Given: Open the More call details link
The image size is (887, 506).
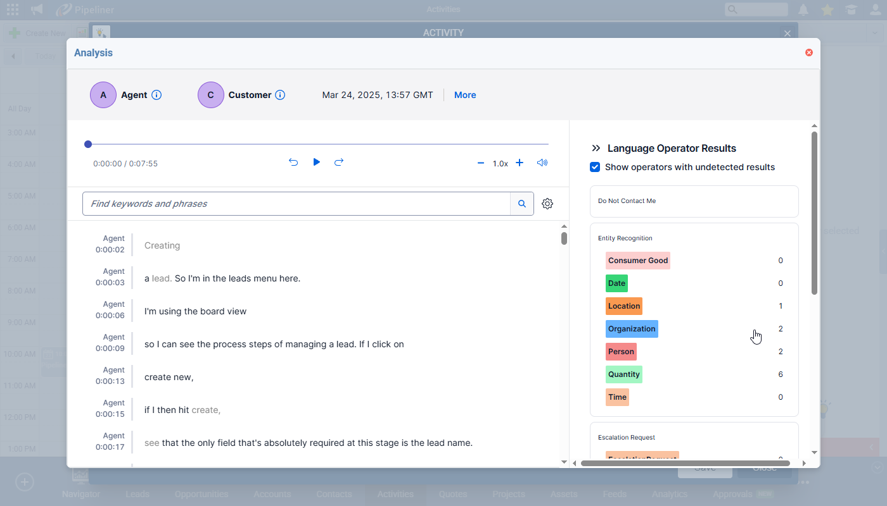Looking at the screenshot, I should coord(465,95).
